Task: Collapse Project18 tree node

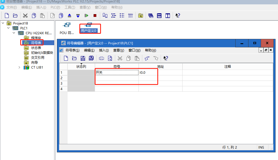Action: [3, 23]
